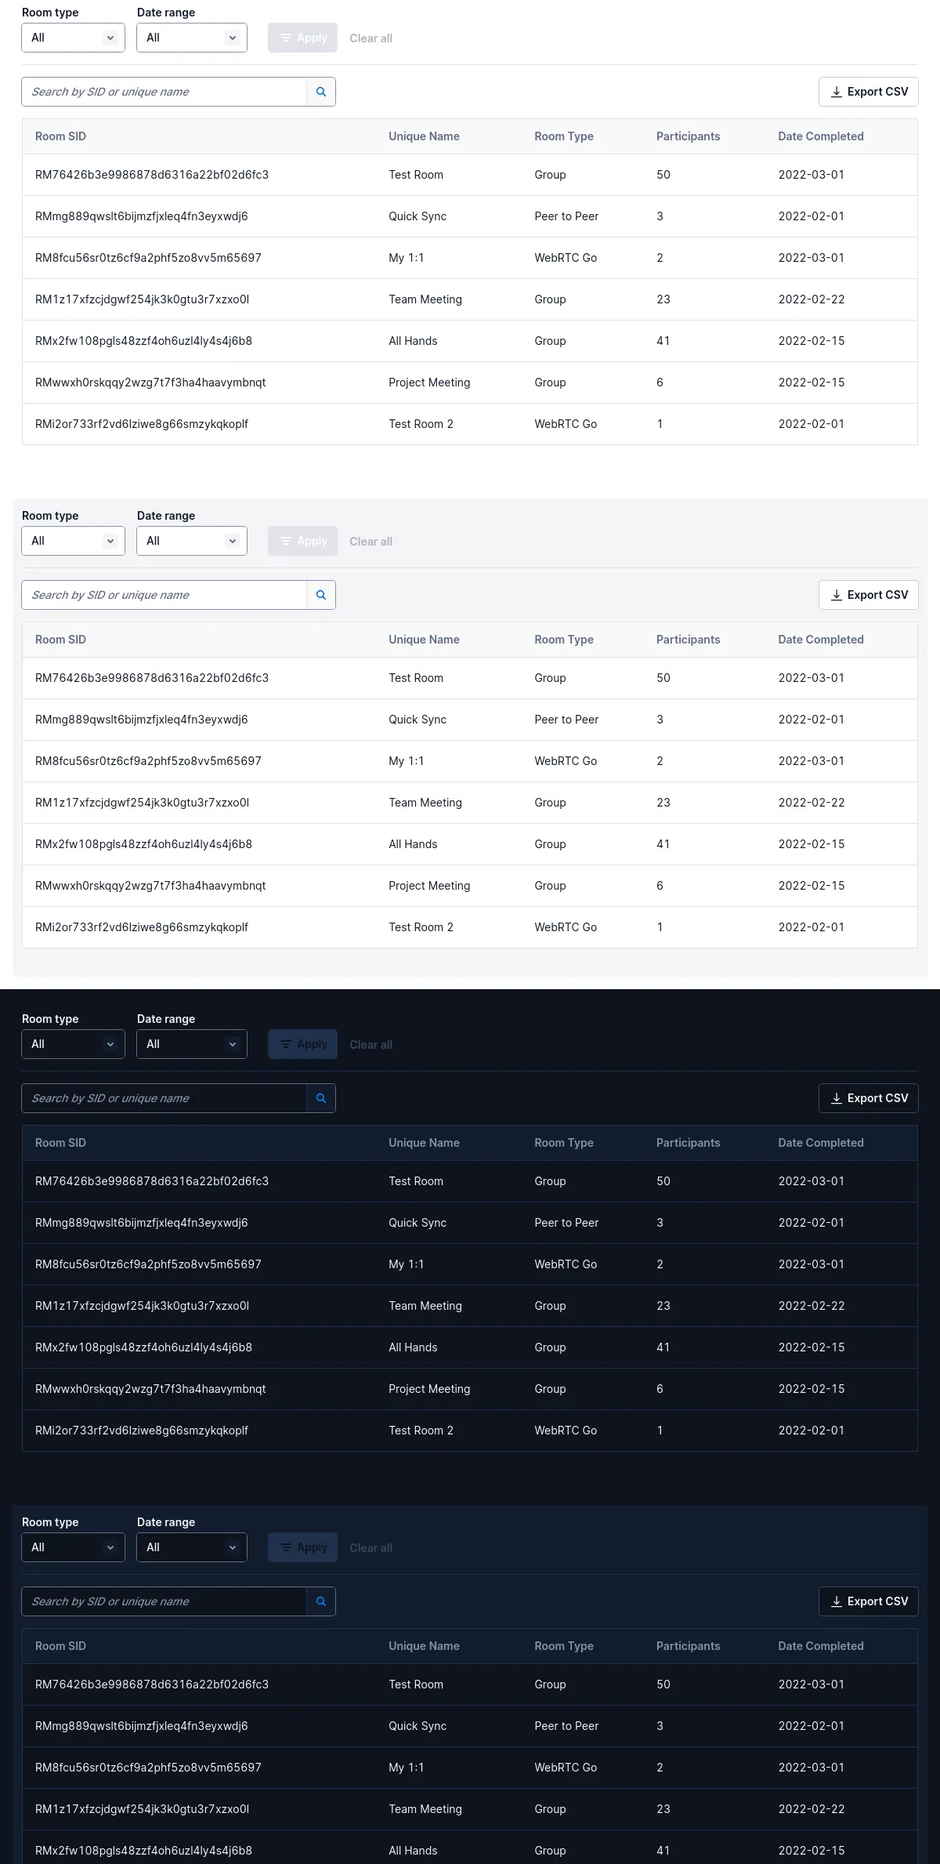This screenshot has width=940, height=1864.
Task: Select the Test Room 2 cell in the top white table
Action: 421,424
